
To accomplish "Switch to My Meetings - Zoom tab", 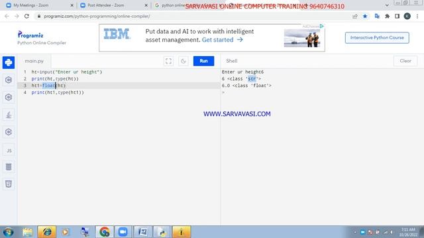I will tap(40, 5).
